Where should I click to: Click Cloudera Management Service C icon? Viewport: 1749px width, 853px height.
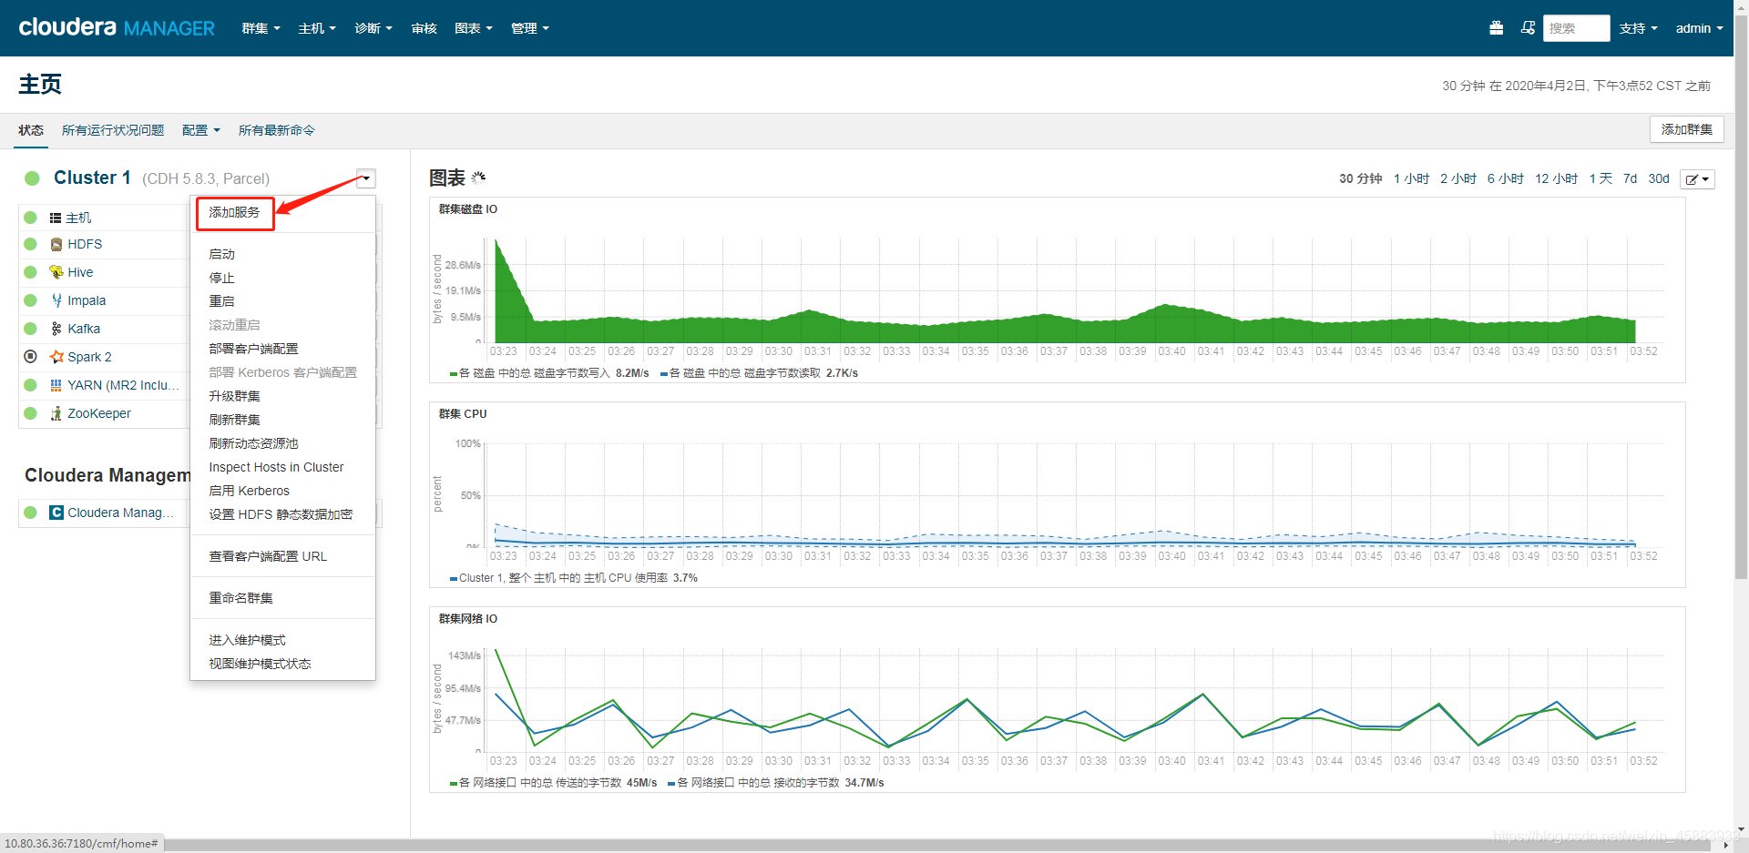[x=56, y=513]
